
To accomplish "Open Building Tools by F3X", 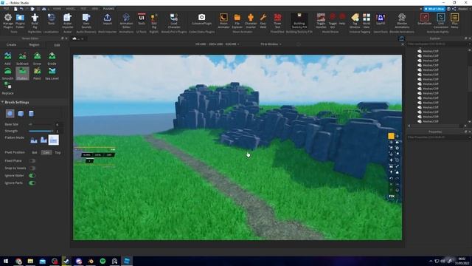I will 299,21.
